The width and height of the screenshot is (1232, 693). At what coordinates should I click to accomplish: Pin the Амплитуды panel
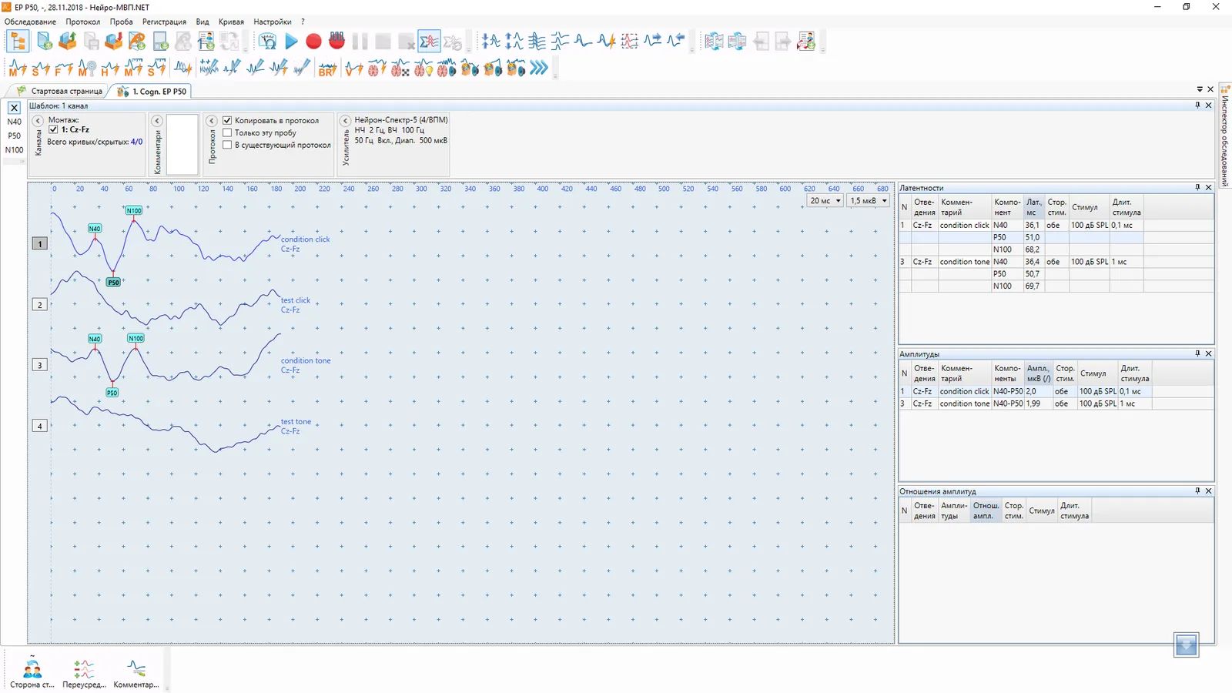pyautogui.click(x=1197, y=353)
